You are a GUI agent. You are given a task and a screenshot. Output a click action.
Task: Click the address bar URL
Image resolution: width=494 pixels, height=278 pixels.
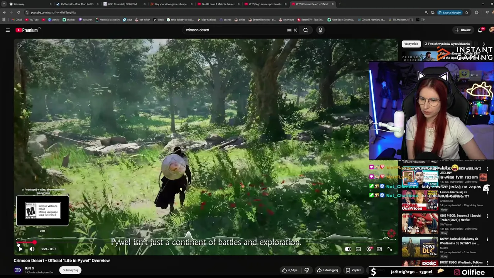coord(53,12)
